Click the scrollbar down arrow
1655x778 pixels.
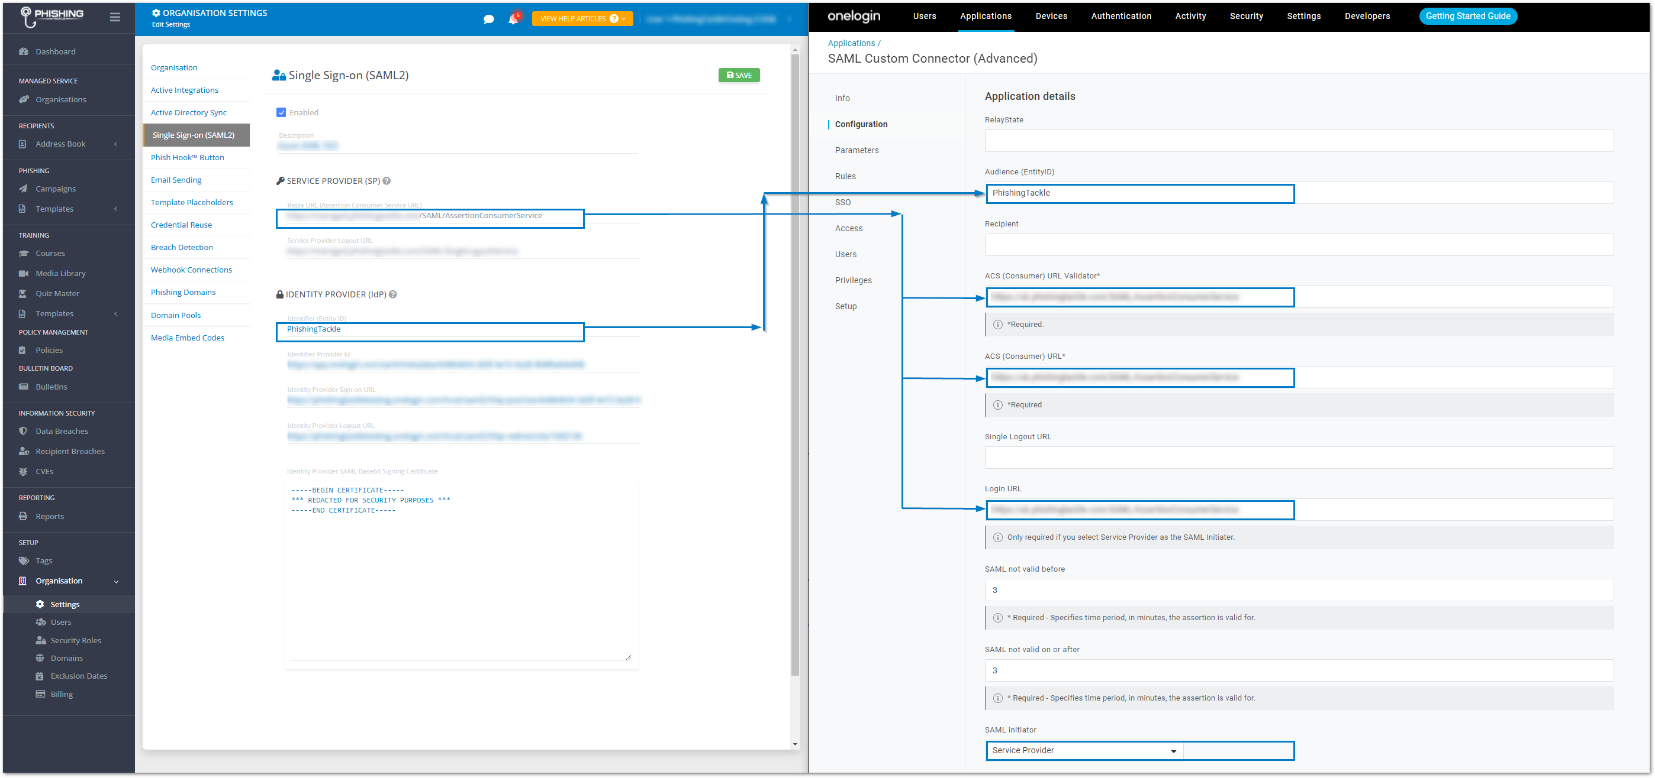click(x=796, y=745)
